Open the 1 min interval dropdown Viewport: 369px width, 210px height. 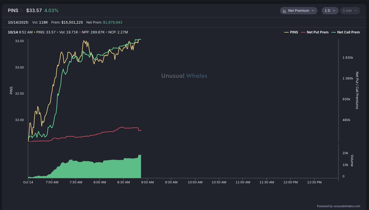[350, 11]
